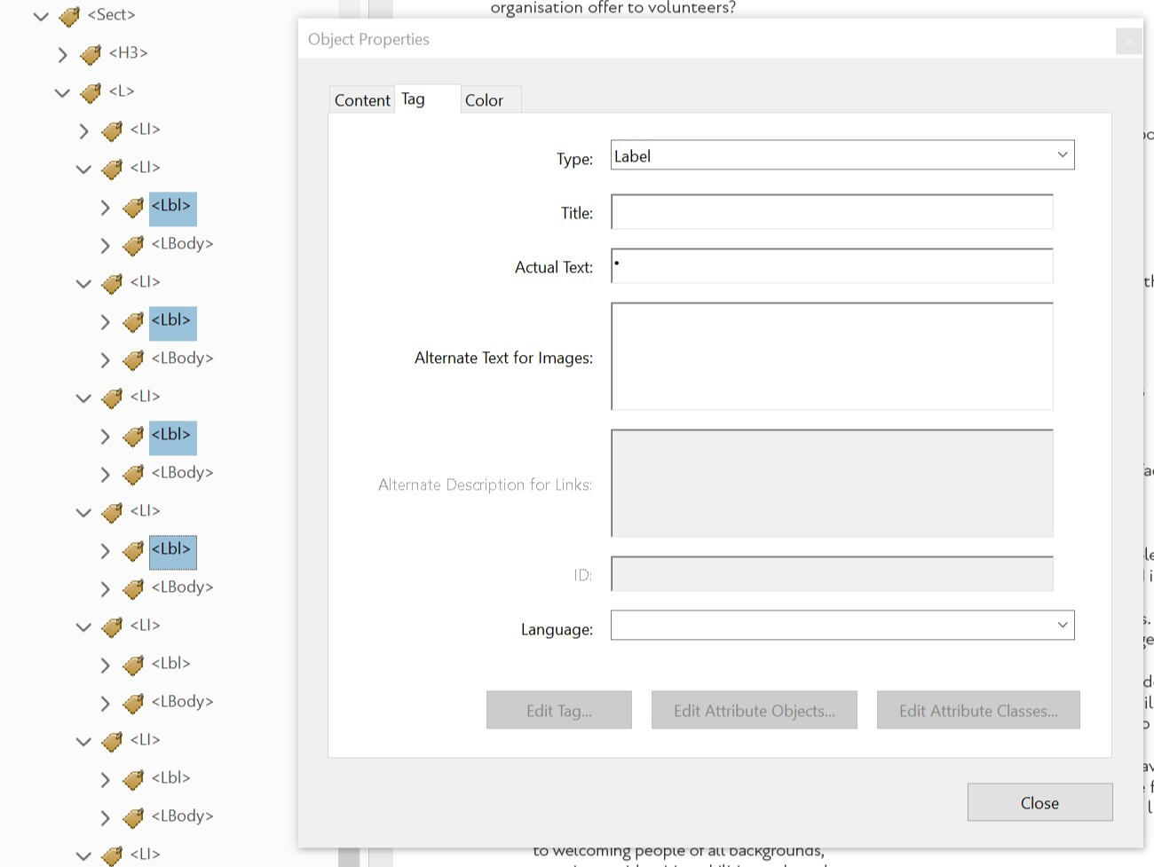Select the highlighted <Lbl> tree item
The width and height of the screenshot is (1154, 867).
(x=171, y=551)
